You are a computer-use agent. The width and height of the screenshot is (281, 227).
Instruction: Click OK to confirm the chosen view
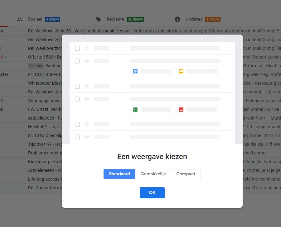(x=152, y=193)
